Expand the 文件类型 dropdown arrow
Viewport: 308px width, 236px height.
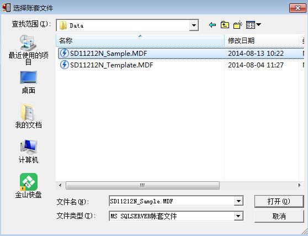(x=238, y=216)
